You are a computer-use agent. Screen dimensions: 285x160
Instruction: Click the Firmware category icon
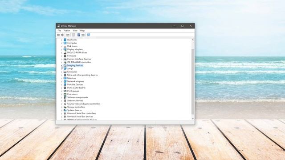point(65,56)
